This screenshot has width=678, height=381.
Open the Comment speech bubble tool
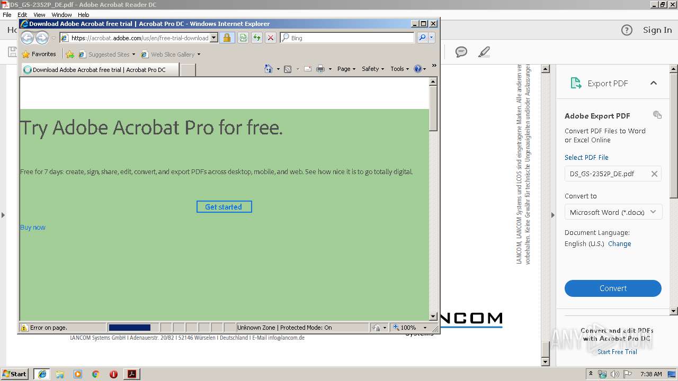461,52
